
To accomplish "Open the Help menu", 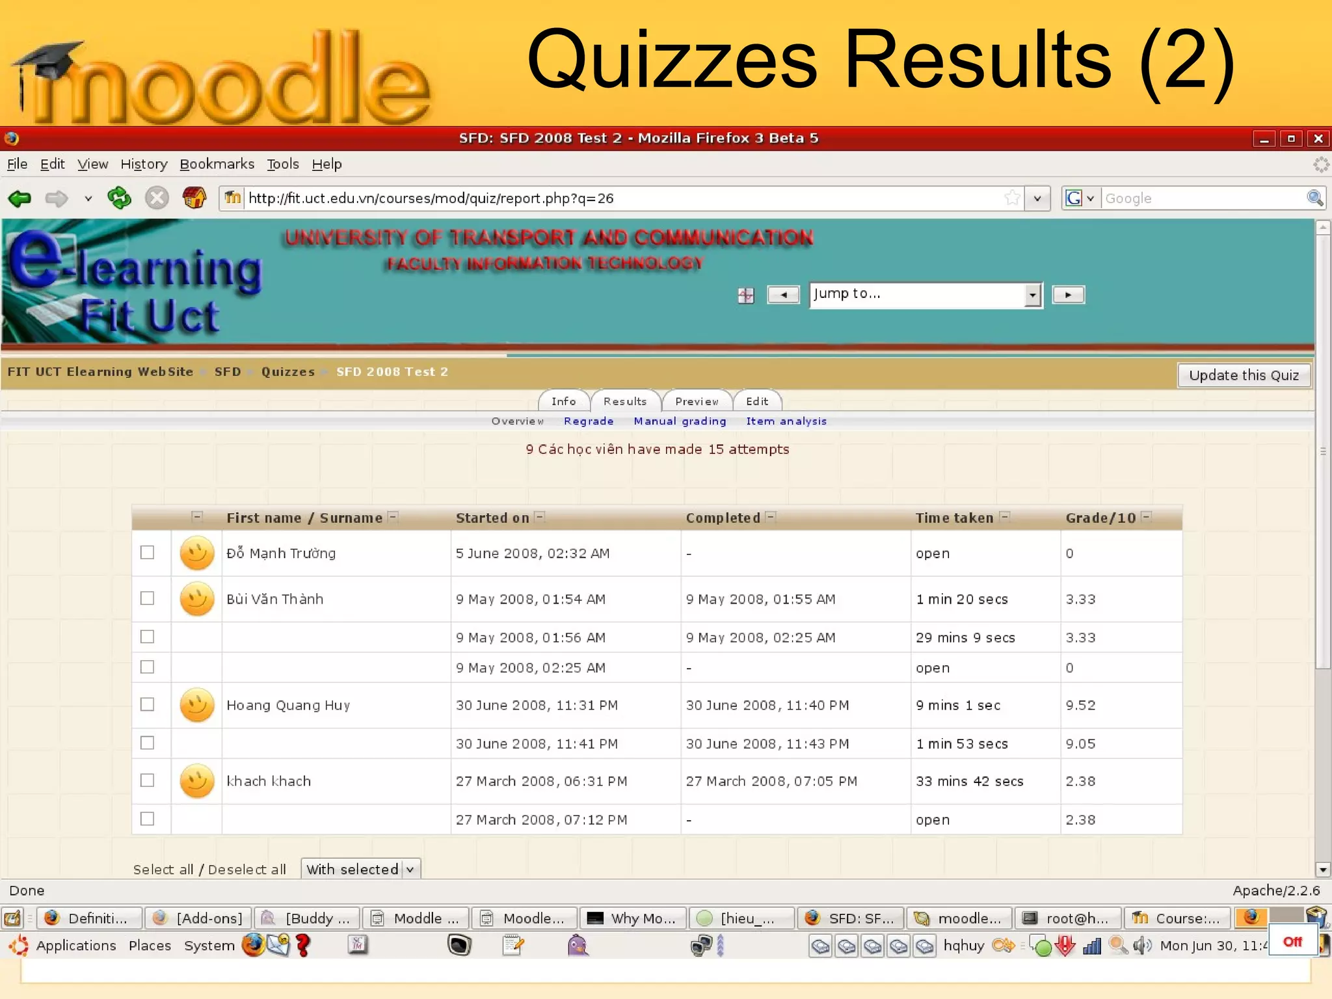I will 326,164.
